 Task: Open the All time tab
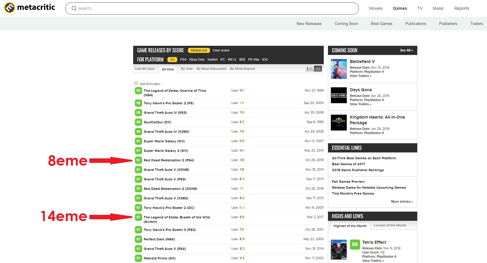pos(168,70)
